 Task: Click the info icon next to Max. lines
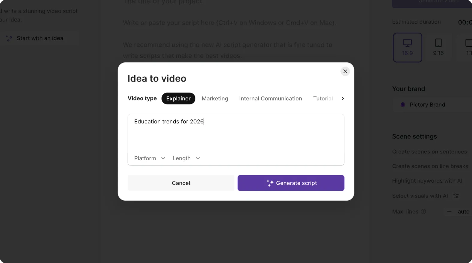423,212
